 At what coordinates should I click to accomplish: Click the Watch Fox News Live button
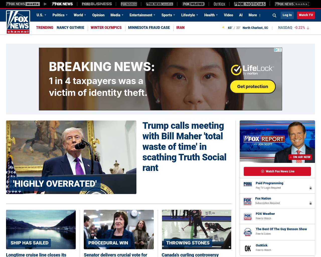tap(277, 171)
